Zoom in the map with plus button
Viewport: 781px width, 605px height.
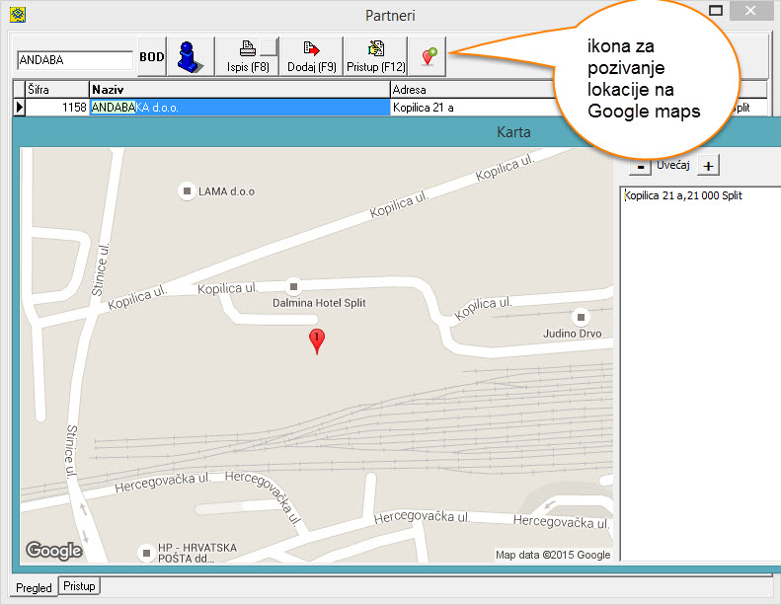click(708, 166)
